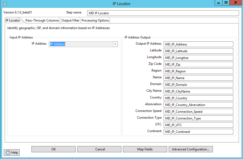
Task: Select the IP Locator tab
Action: coord(13,20)
